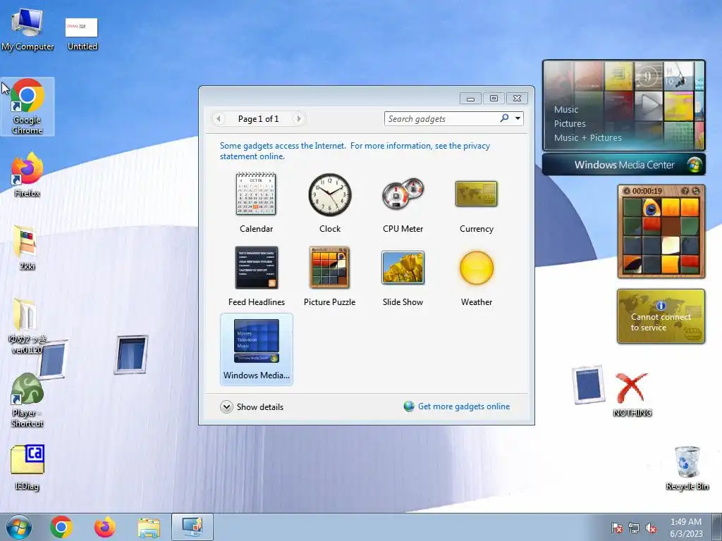Select the Player - Shortcut icon
722x541 pixels.
coord(27,400)
